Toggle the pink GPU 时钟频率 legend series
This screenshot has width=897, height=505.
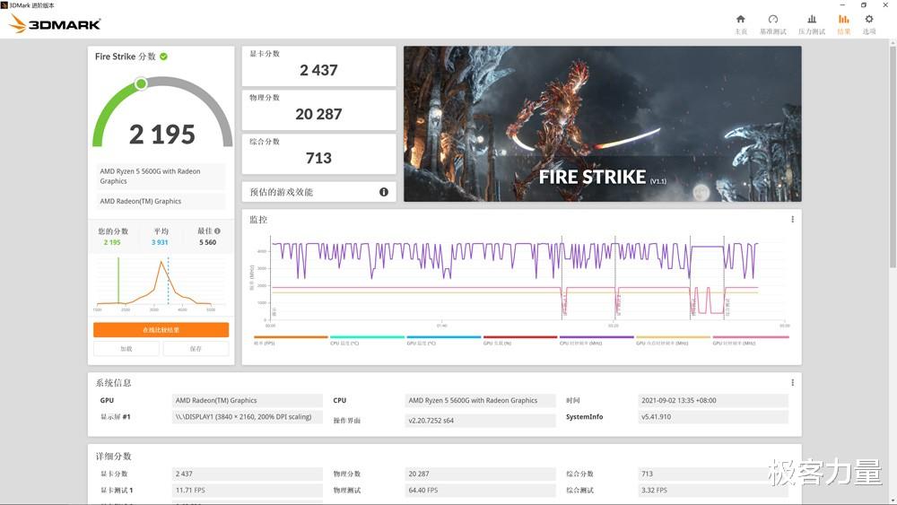click(751, 340)
